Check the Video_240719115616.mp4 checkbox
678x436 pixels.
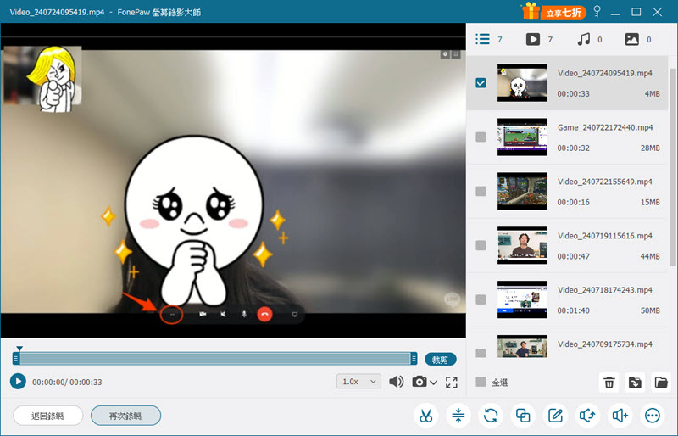pyautogui.click(x=481, y=245)
